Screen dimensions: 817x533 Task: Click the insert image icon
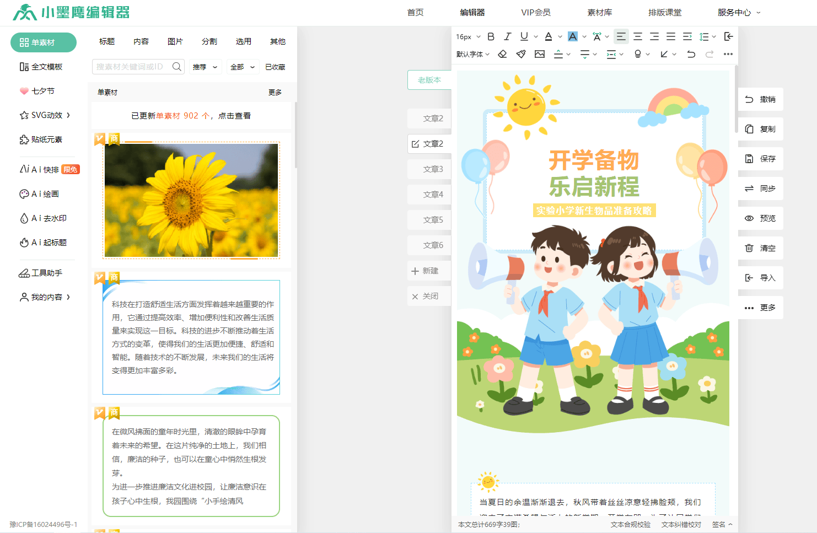pos(540,54)
